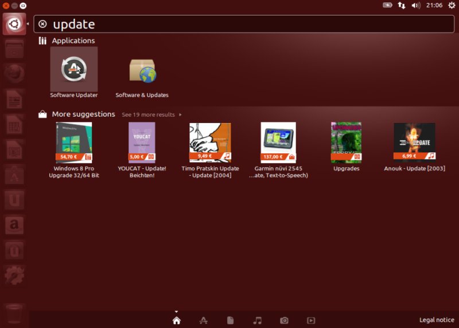Launch the Software Updater application

click(x=74, y=73)
